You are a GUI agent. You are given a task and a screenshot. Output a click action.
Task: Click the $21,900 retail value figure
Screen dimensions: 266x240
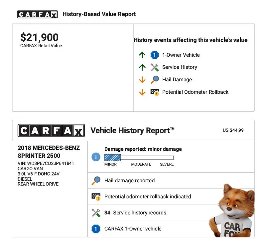click(x=39, y=37)
